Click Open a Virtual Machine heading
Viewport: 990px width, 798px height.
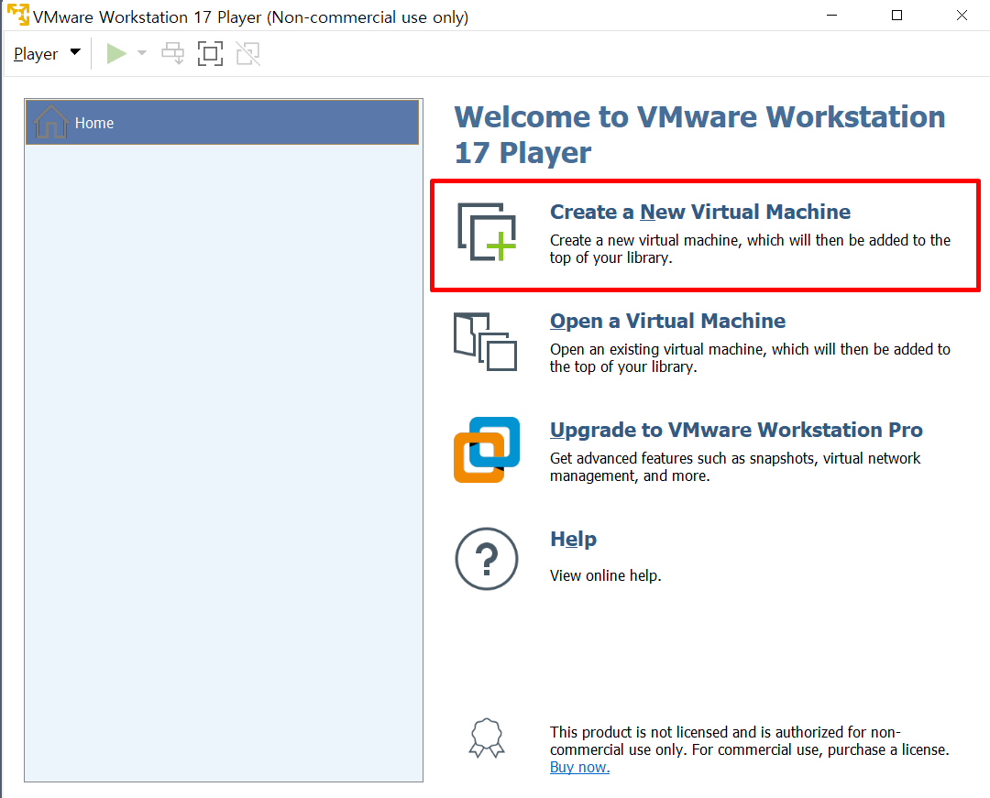(667, 321)
